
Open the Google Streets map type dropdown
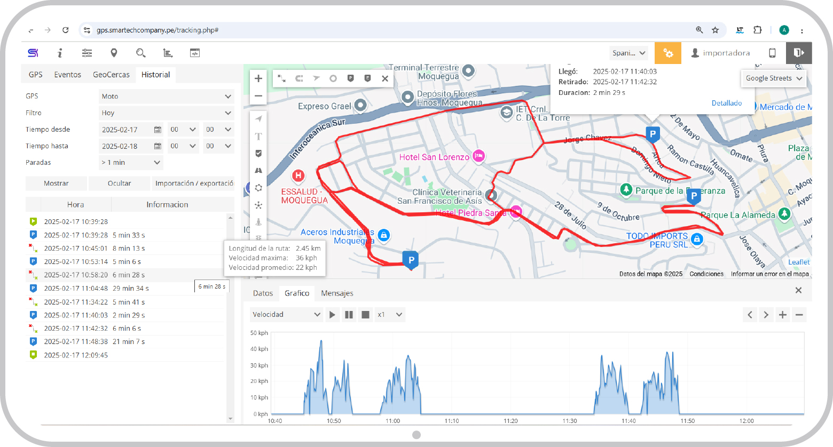click(774, 78)
